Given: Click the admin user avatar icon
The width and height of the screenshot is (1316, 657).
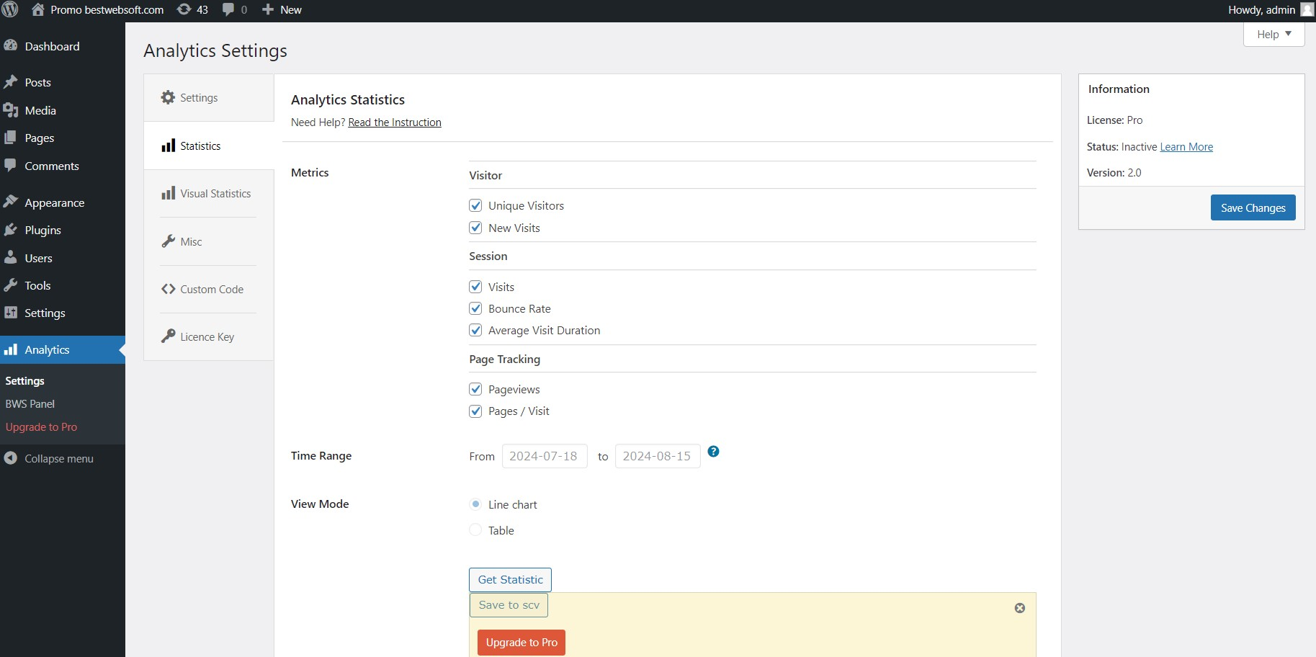Looking at the screenshot, I should tap(1307, 9).
